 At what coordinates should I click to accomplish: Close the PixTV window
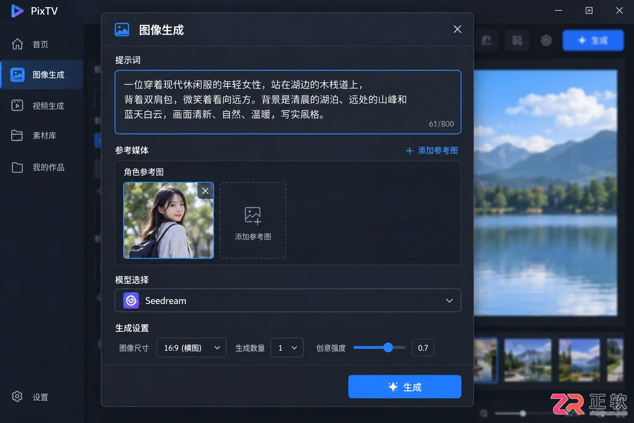pos(619,11)
